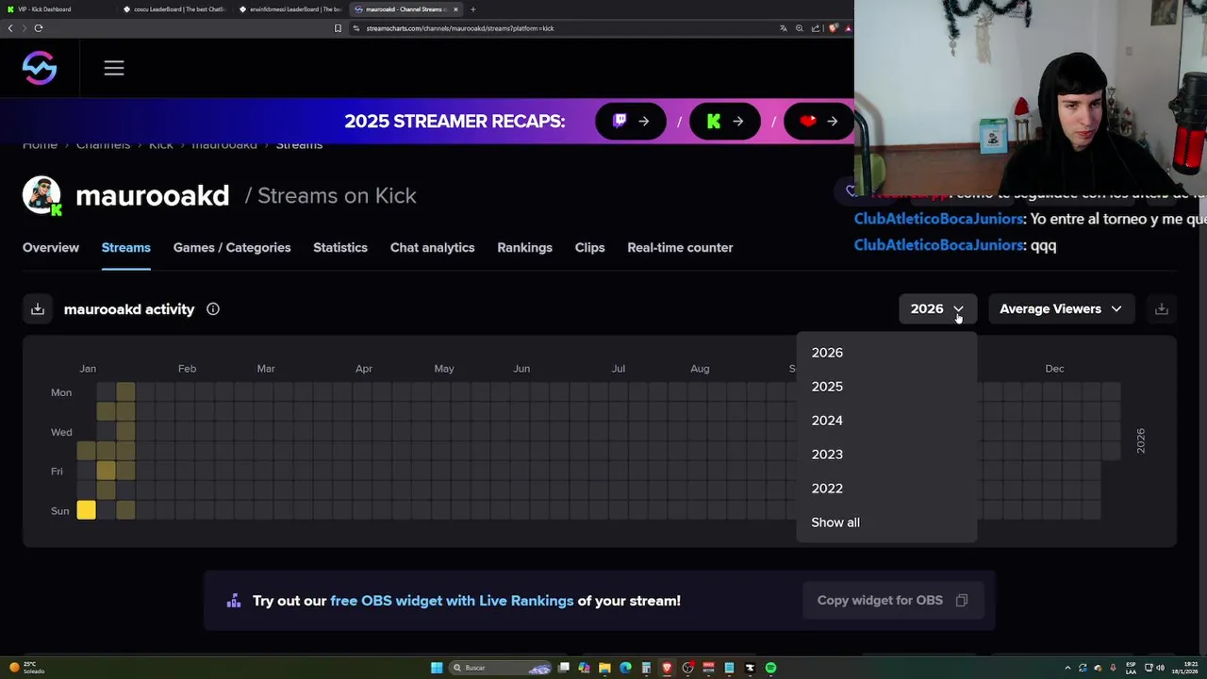Open Task View on the taskbar

pyautogui.click(x=563, y=668)
